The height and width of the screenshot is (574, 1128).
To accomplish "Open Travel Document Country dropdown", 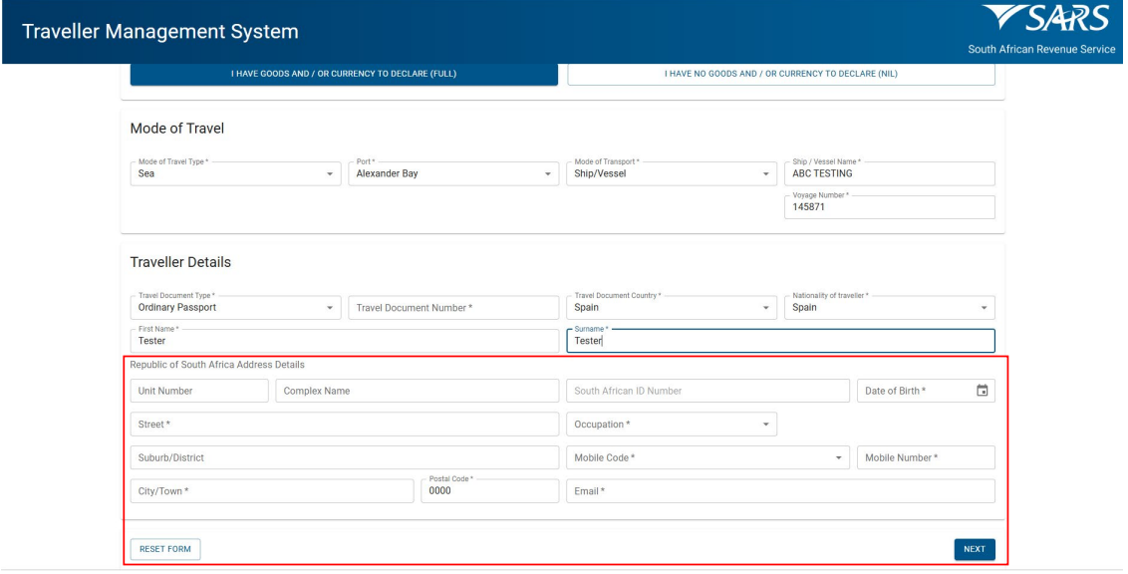I will (x=671, y=308).
